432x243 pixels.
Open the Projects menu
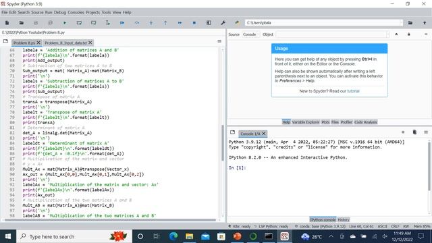93,12
